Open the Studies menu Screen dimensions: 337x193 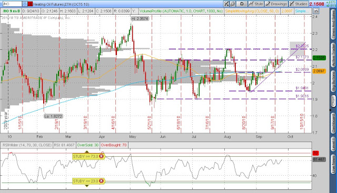[298, 4]
